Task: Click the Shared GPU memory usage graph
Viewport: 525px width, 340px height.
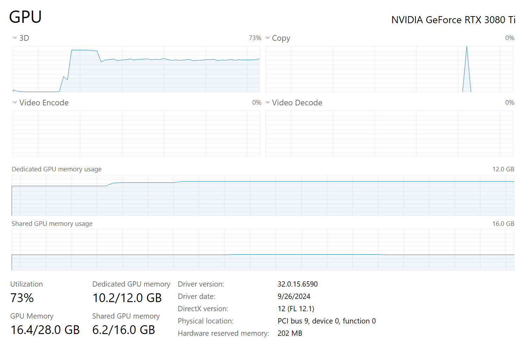Action: 263,250
